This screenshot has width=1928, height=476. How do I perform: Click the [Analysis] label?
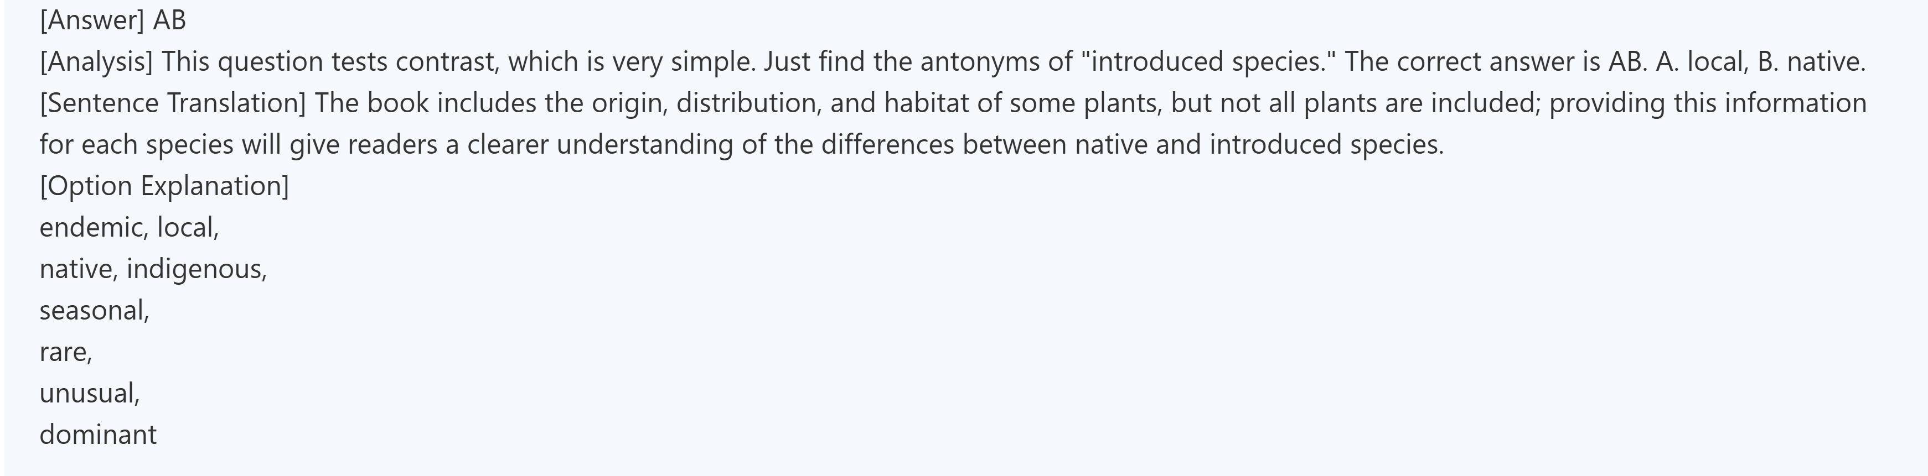point(96,62)
